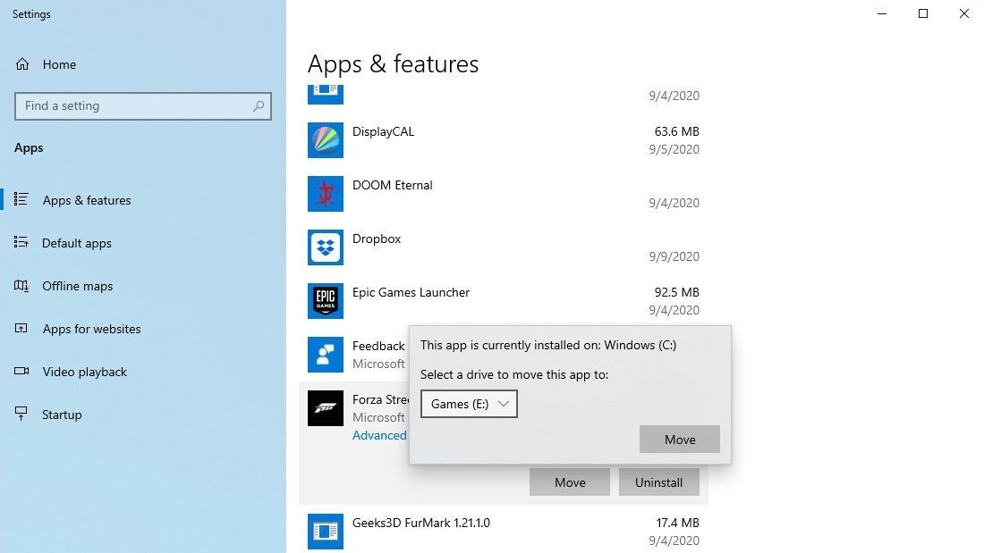This screenshot has height=553, width=984.
Task: Click the DOOM Eternal app icon
Action: click(x=325, y=194)
